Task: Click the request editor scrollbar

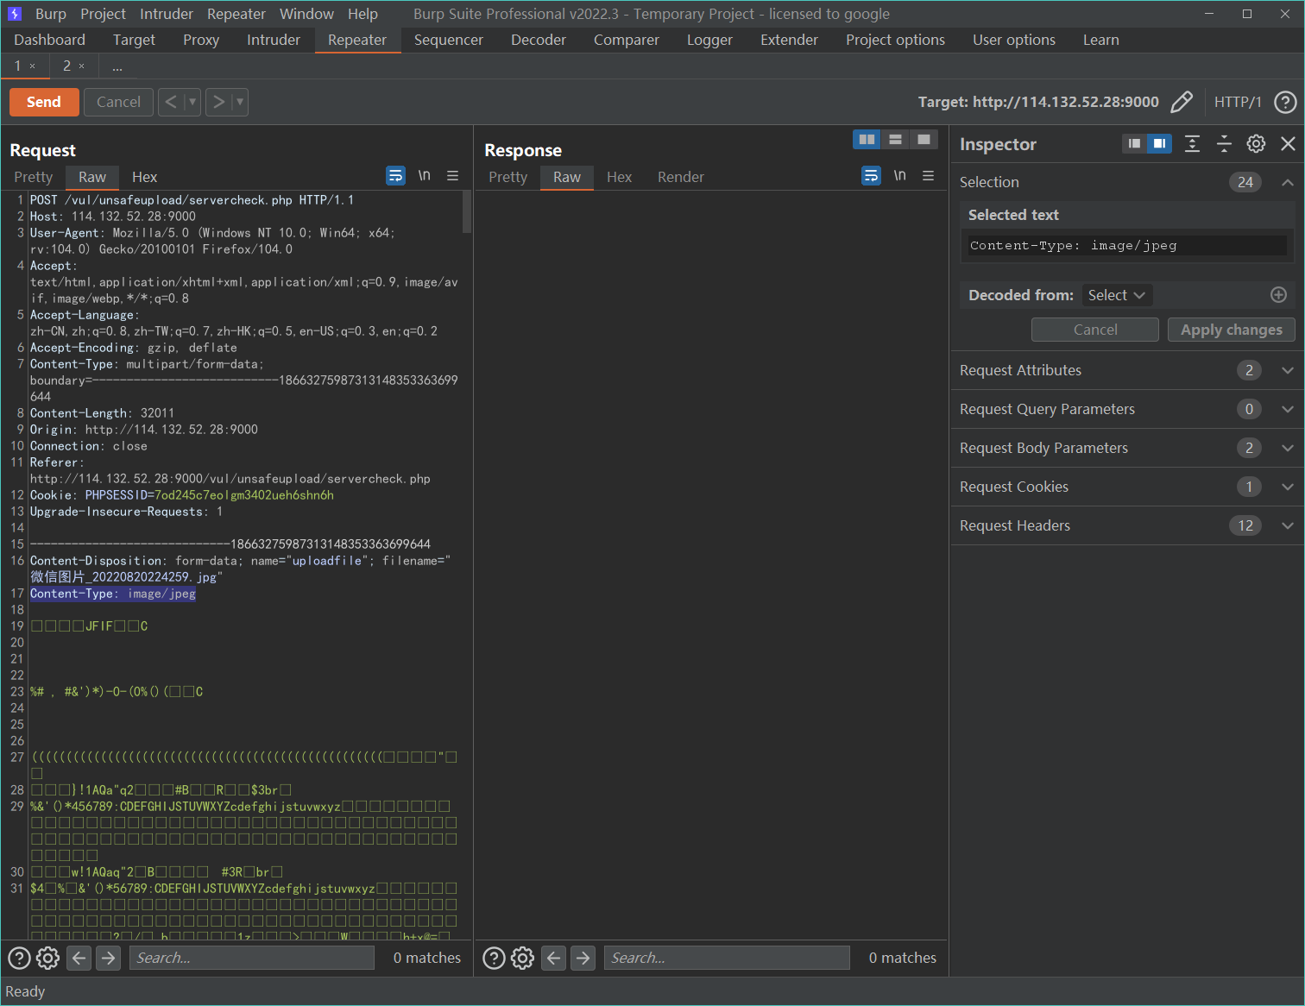Action: (467, 212)
